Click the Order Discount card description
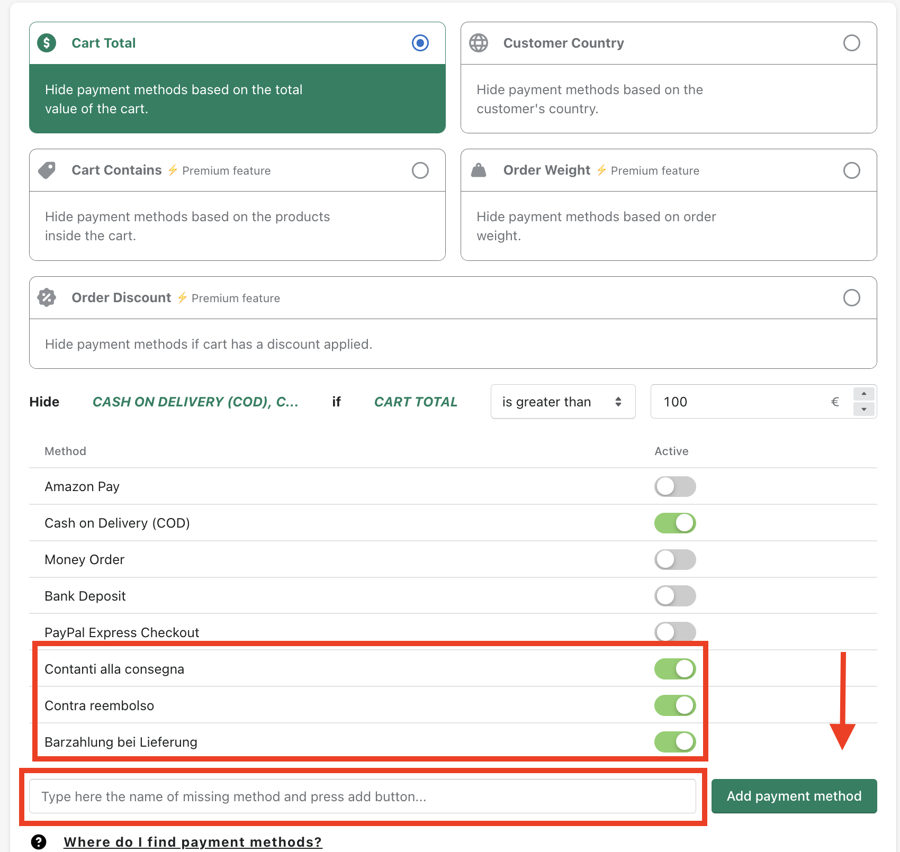The image size is (900, 852). [209, 344]
